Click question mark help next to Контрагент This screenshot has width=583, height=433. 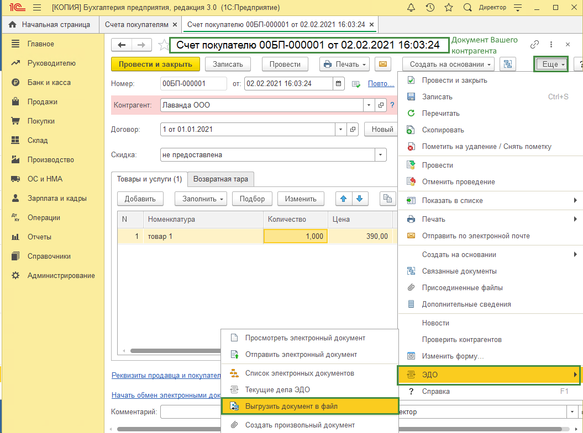pyautogui.click(x=392, y=105)
